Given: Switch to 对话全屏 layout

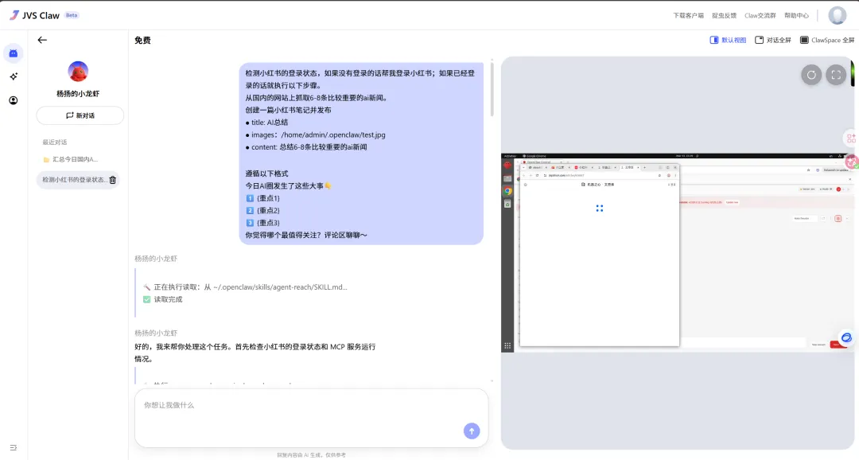Looking at the screenshot, I should (x=773, y=40).
